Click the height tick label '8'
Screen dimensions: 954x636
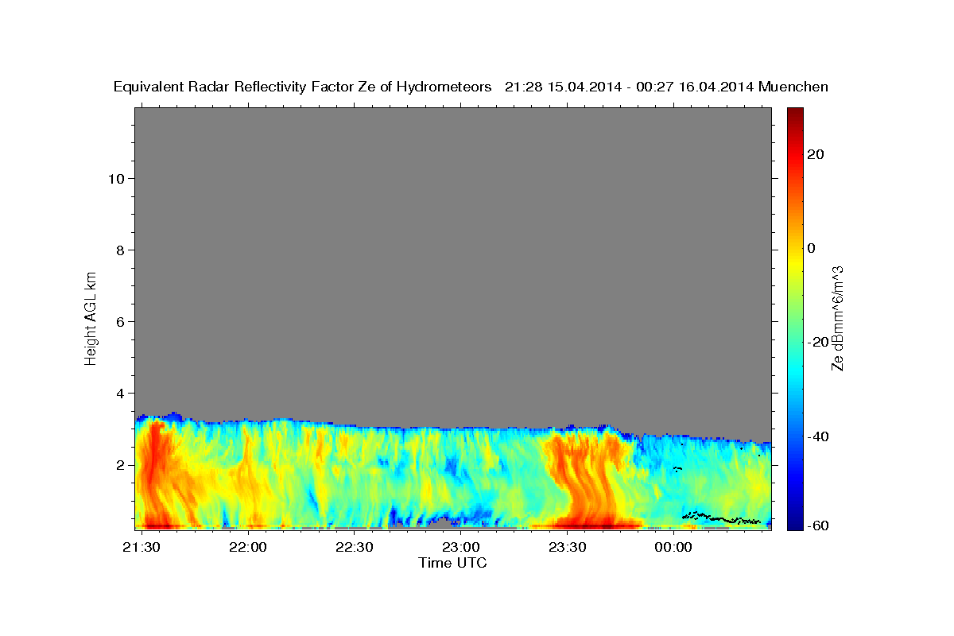[x=121, y=250]
